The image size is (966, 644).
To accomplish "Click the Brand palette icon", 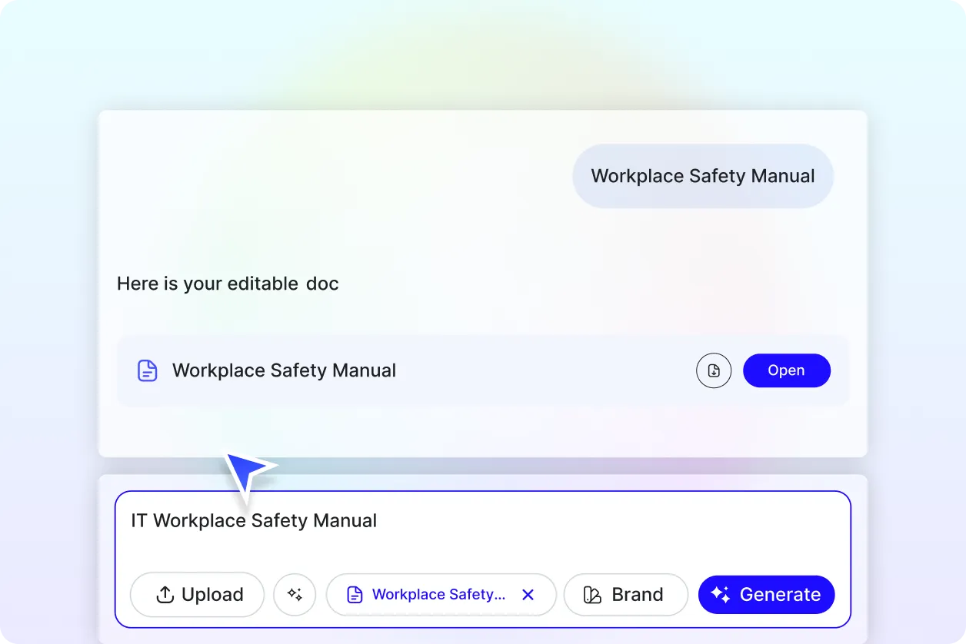I will tap(592, 595).
